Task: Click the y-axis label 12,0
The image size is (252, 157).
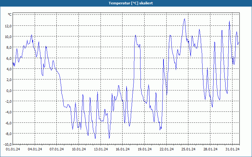Action: coord(8,26)
